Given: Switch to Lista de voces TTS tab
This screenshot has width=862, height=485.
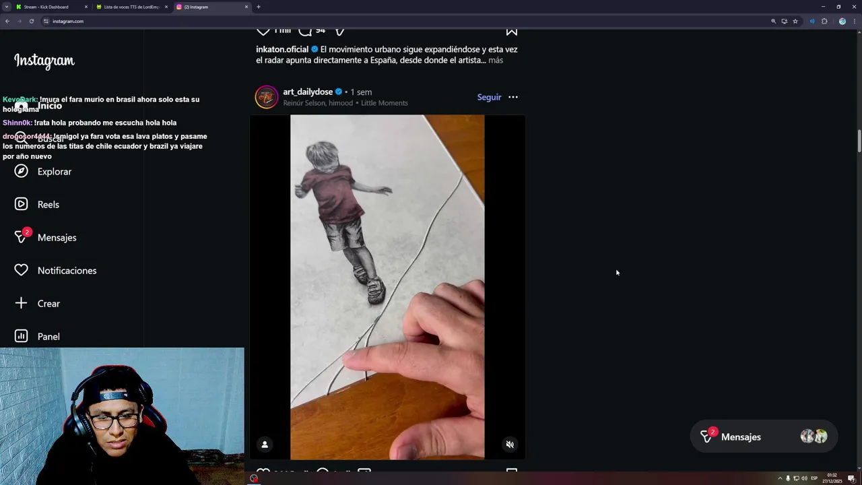Looking at the screenshot, I should (131, 7).
